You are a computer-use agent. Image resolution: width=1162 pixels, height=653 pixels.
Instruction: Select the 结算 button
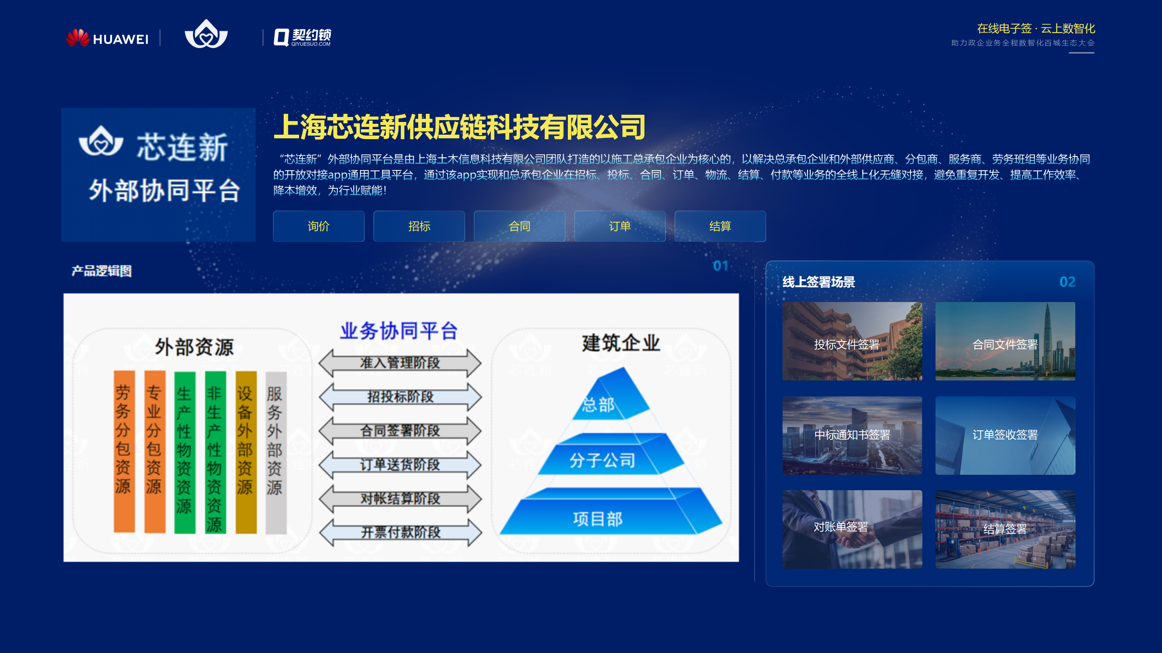point(720,226)
